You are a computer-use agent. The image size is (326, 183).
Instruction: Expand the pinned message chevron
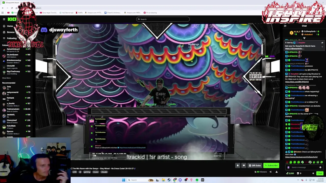pos(322,47)
